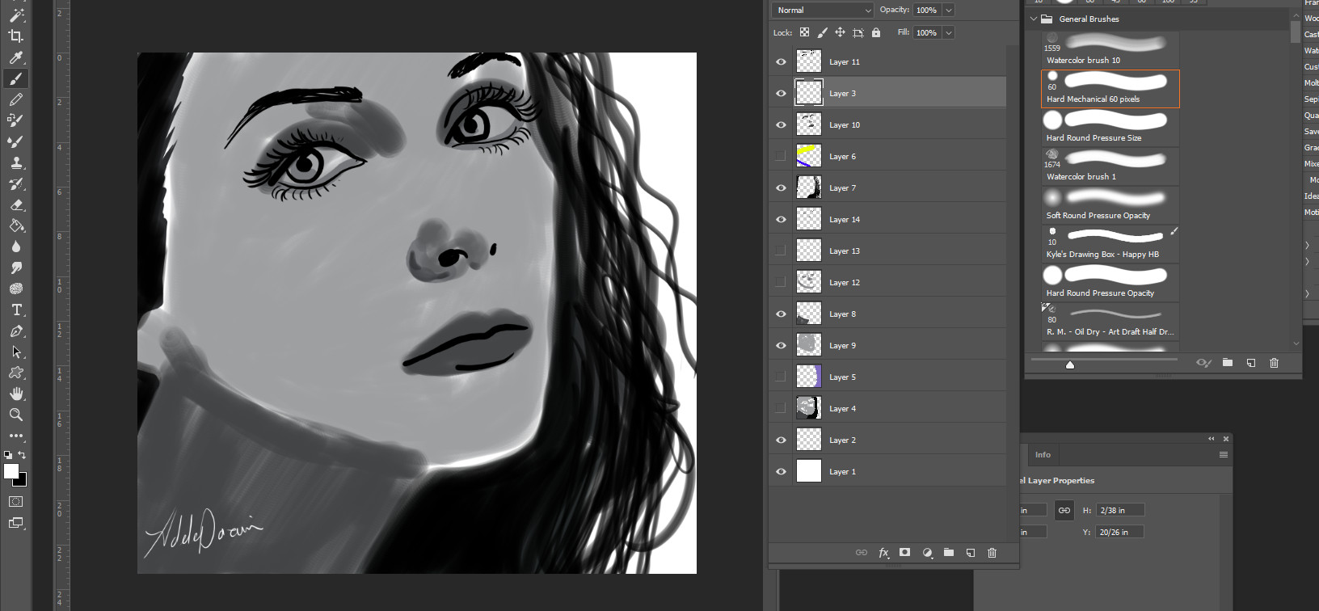Select the Hand tool

(x=15, y=394)
